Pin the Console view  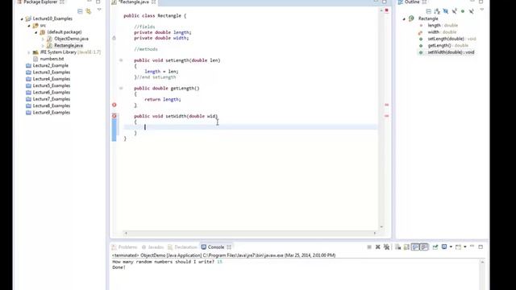click(x=435, y=247)
